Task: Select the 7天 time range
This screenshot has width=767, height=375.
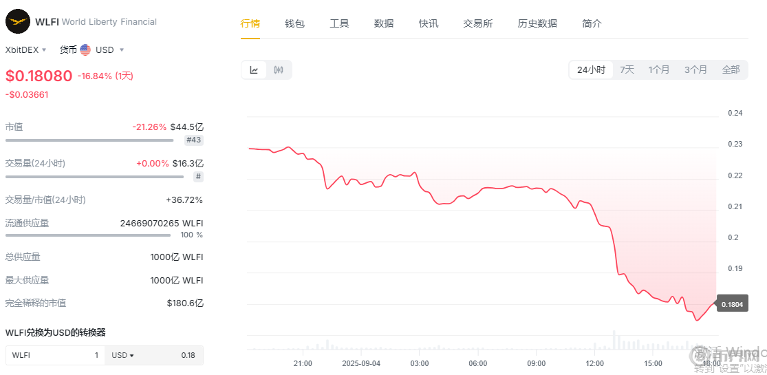Action: coord(627,69)
